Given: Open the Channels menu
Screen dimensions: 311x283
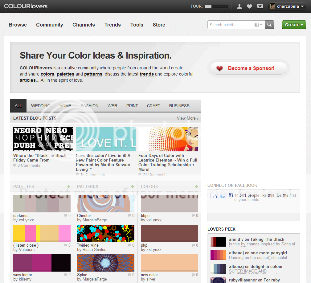Looking at the screenshot, I should (x=84, y=25).
